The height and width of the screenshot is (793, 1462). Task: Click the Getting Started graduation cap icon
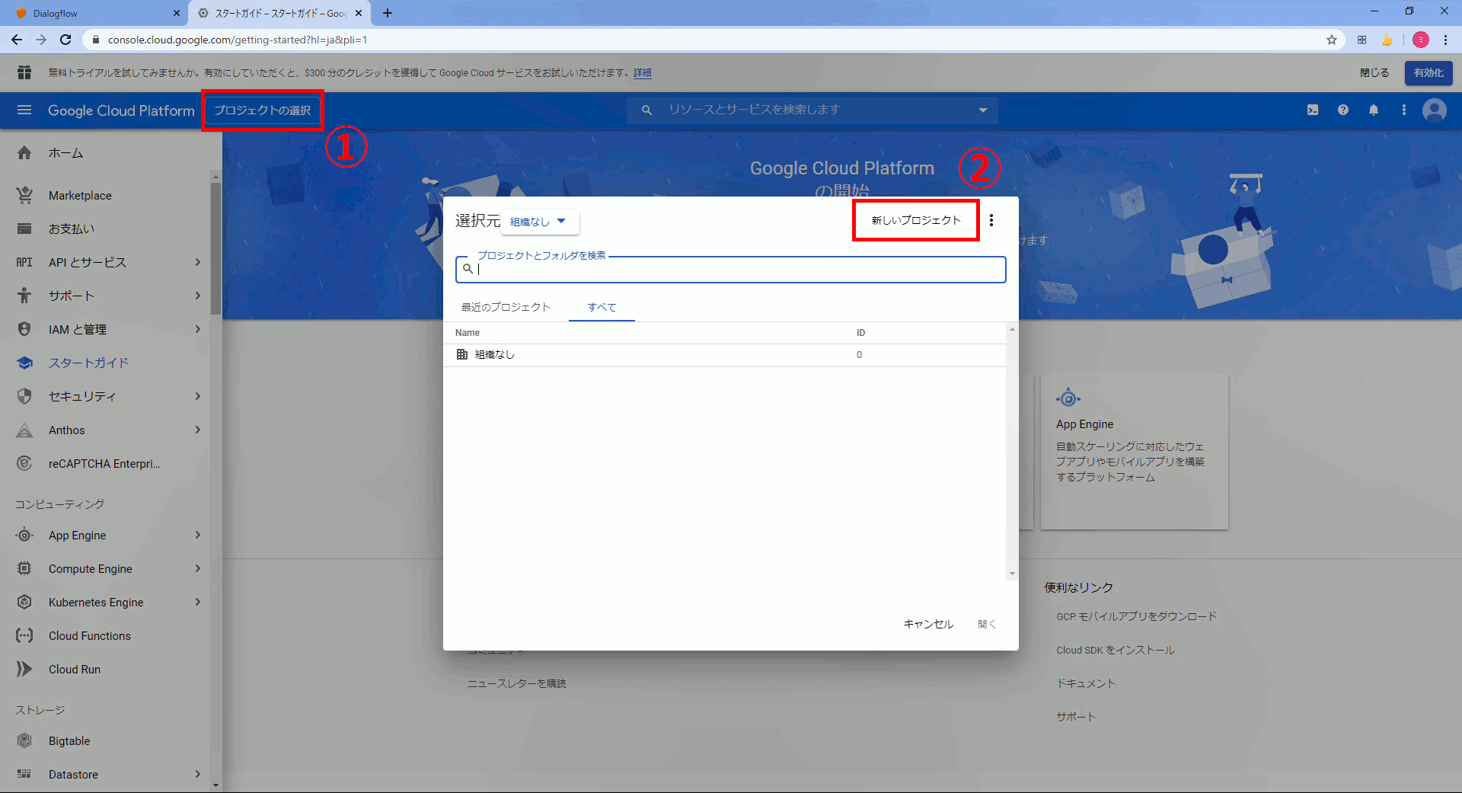pos(24,363)
